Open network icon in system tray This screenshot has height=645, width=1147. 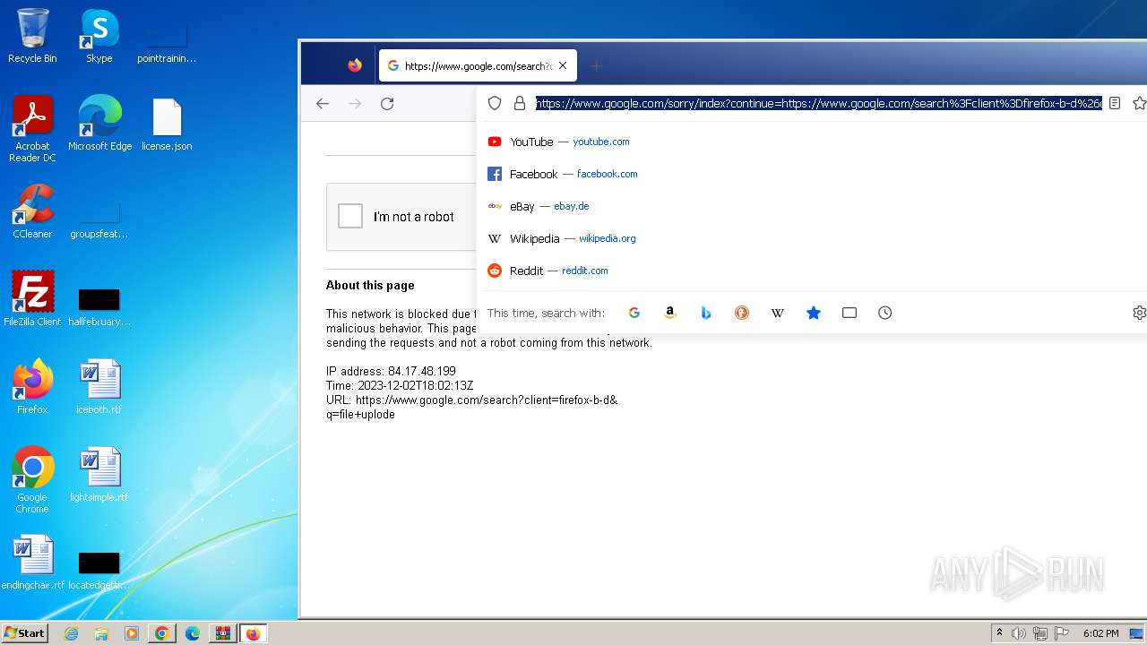pyautogui.click(x=1040, y=633)
